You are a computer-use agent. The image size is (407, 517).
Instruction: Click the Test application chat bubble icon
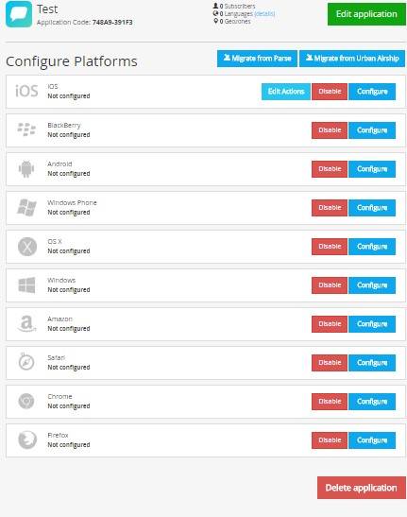tap(19, 14)
